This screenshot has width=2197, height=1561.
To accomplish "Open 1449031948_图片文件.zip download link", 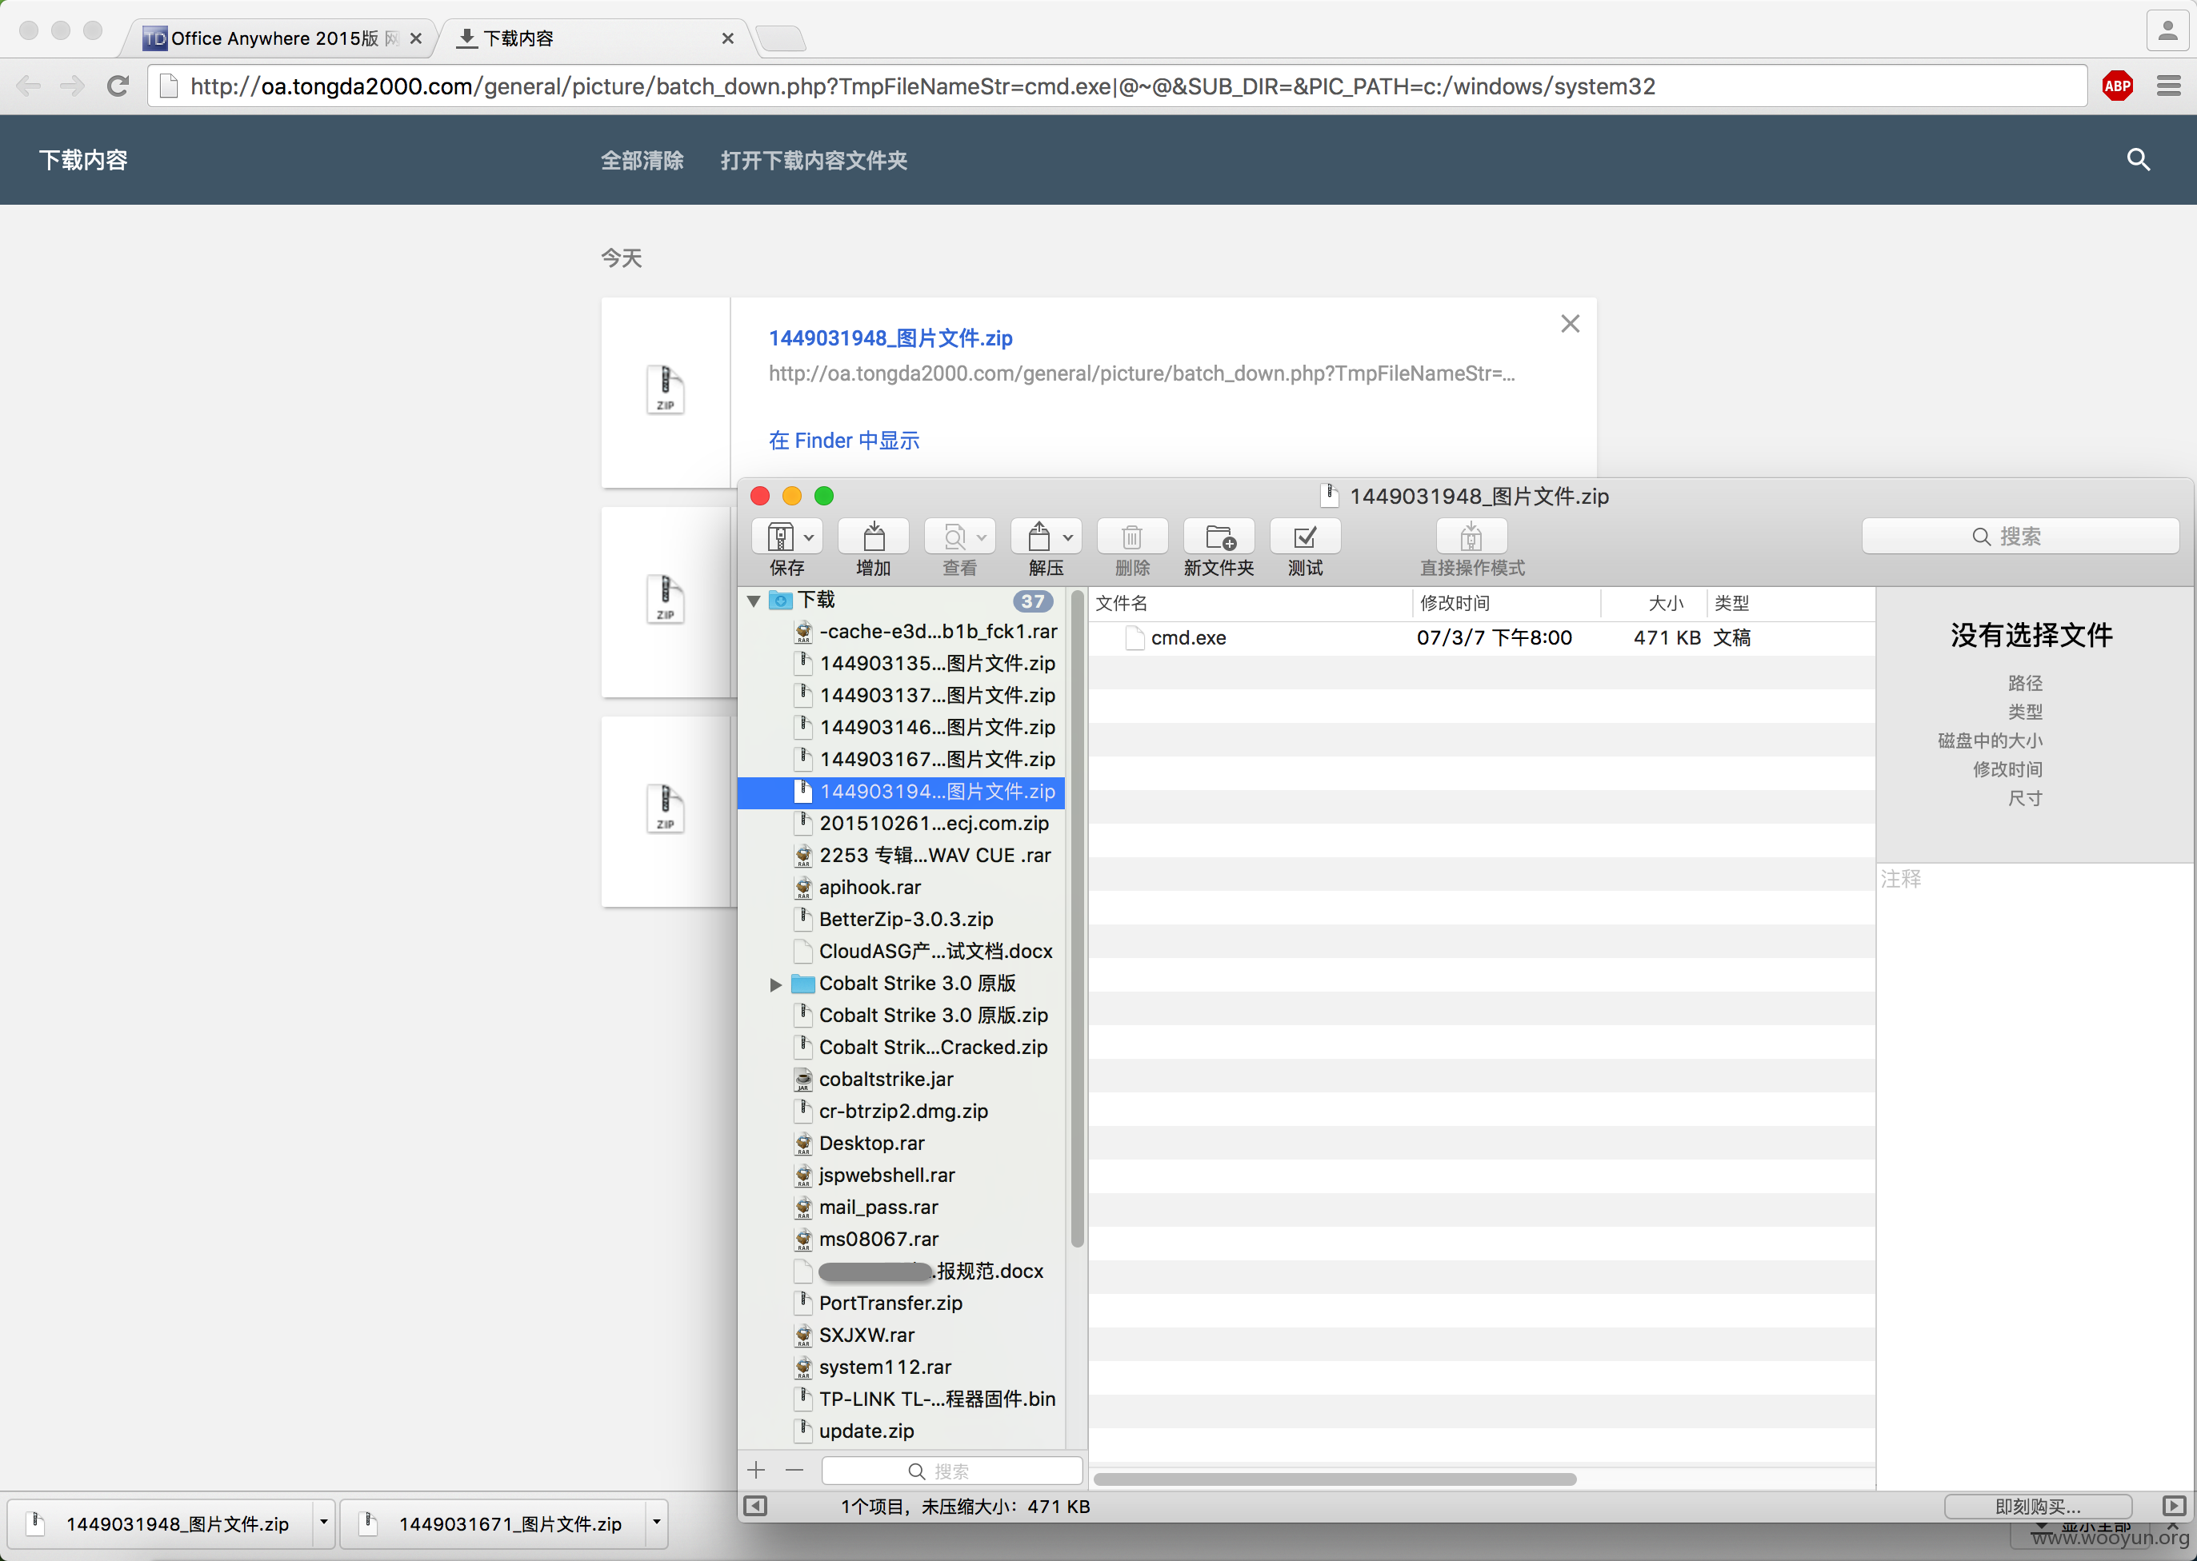I will coord(890,338).
